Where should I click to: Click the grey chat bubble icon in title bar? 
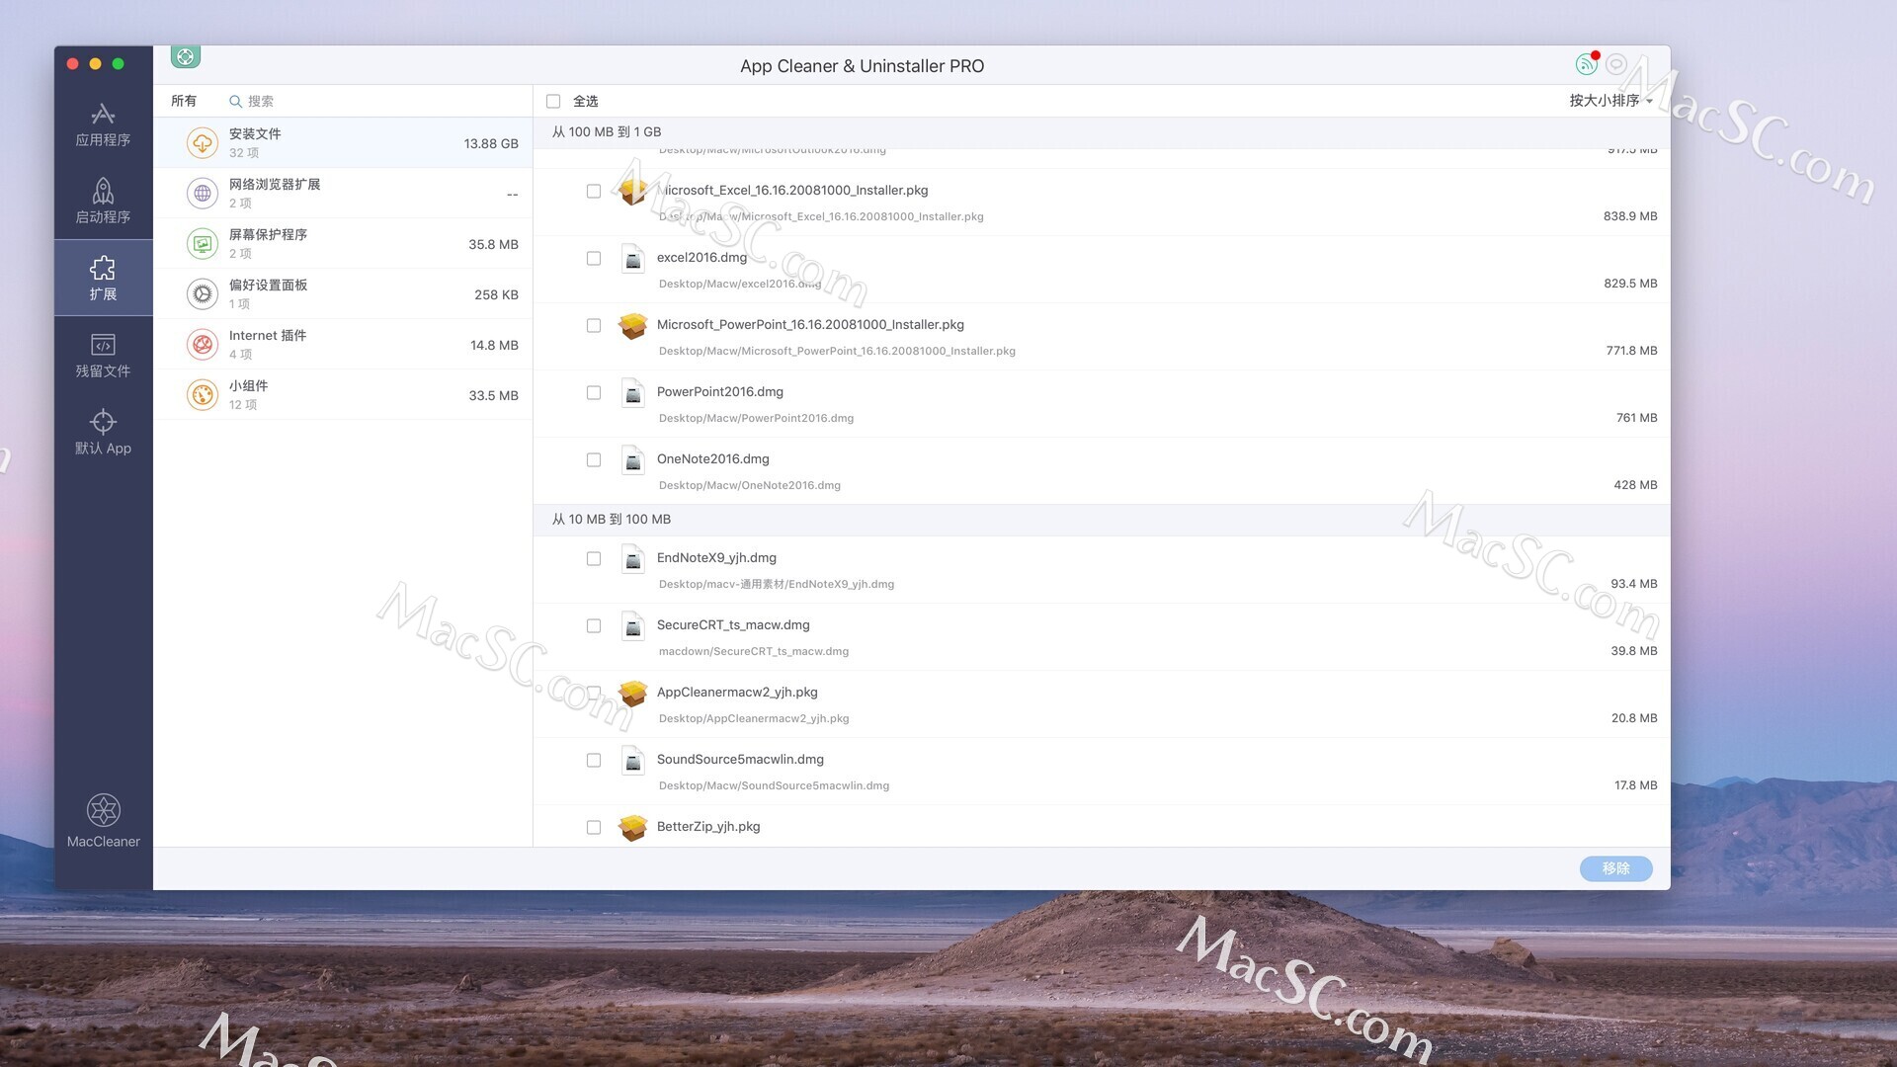coord(1616,64)
